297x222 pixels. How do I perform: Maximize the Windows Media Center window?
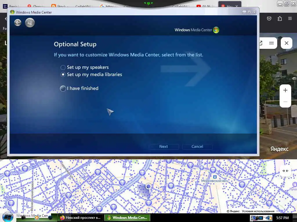coord(249,12)
